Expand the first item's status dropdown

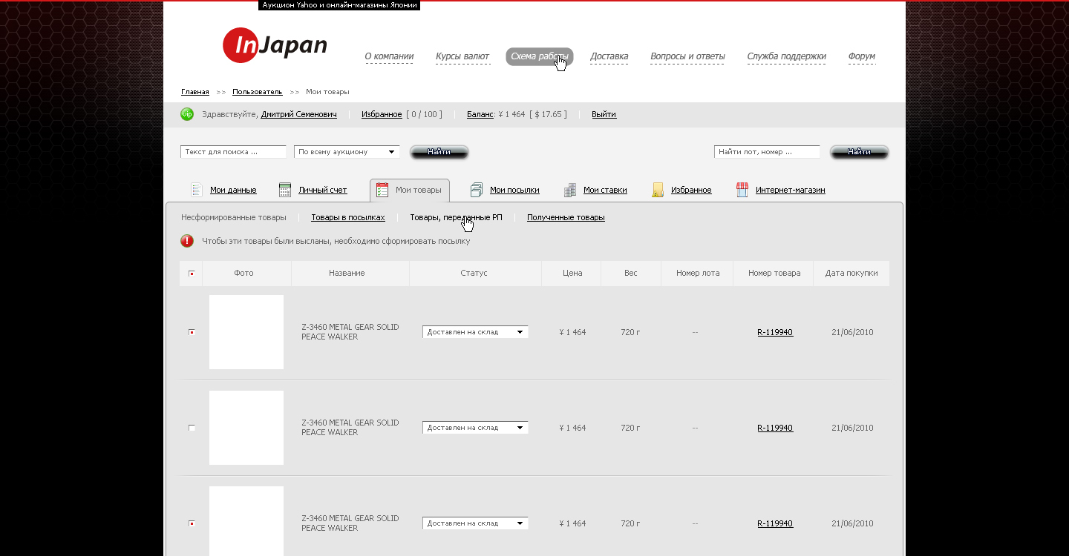[x=475, y=332]
